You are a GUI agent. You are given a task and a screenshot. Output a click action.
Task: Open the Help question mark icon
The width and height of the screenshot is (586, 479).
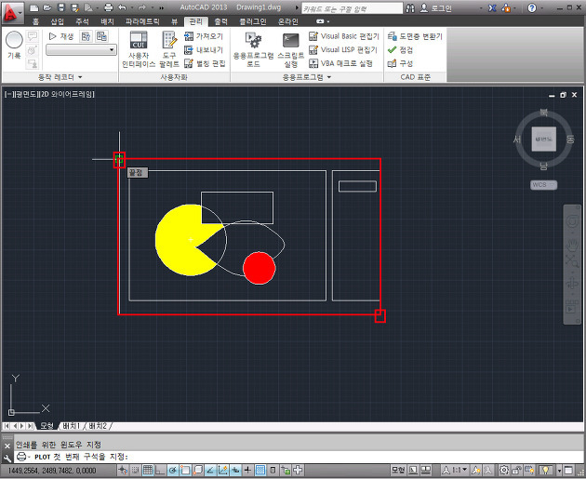[532, 7]
